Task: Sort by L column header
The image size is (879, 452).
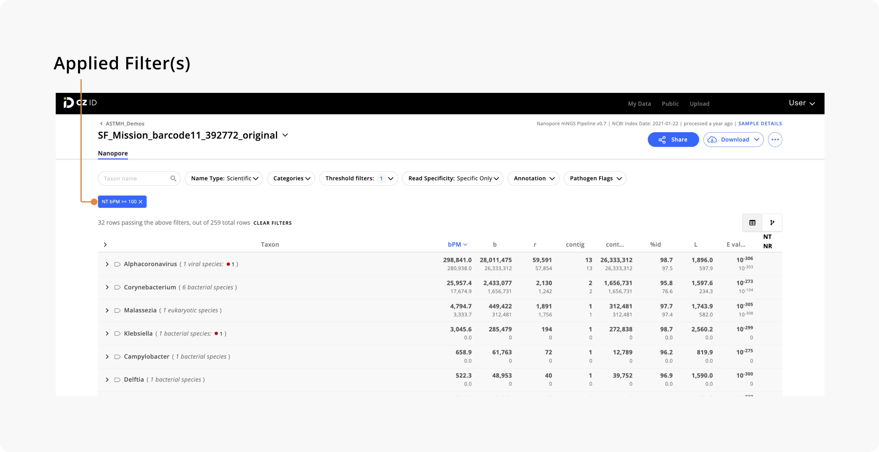Action: pyautogui.click(x=696, y=245)
